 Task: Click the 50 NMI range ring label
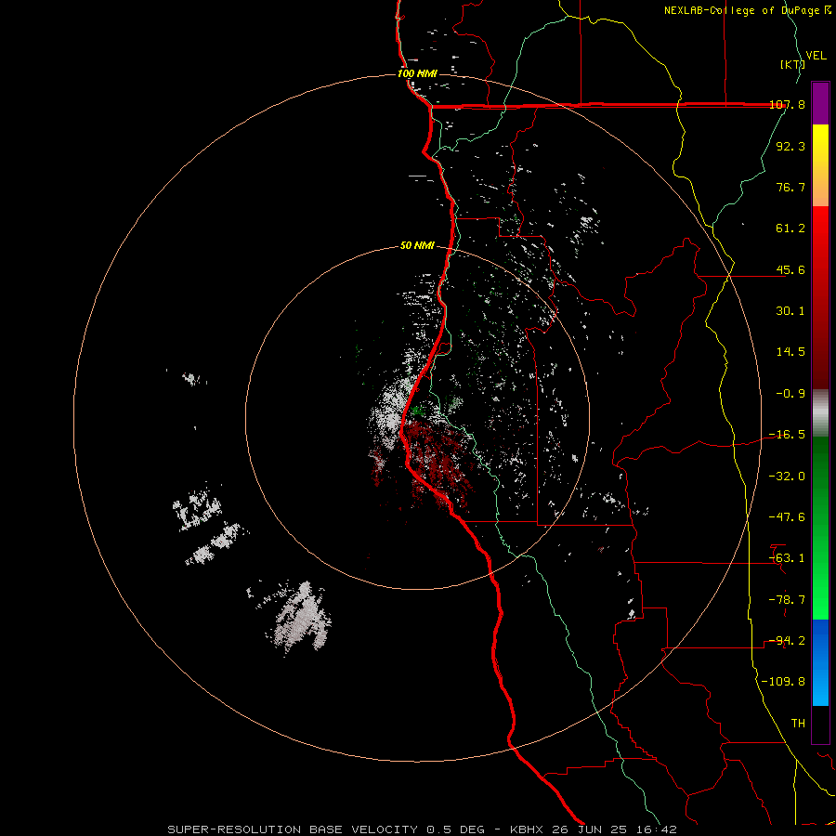(417, 246)
